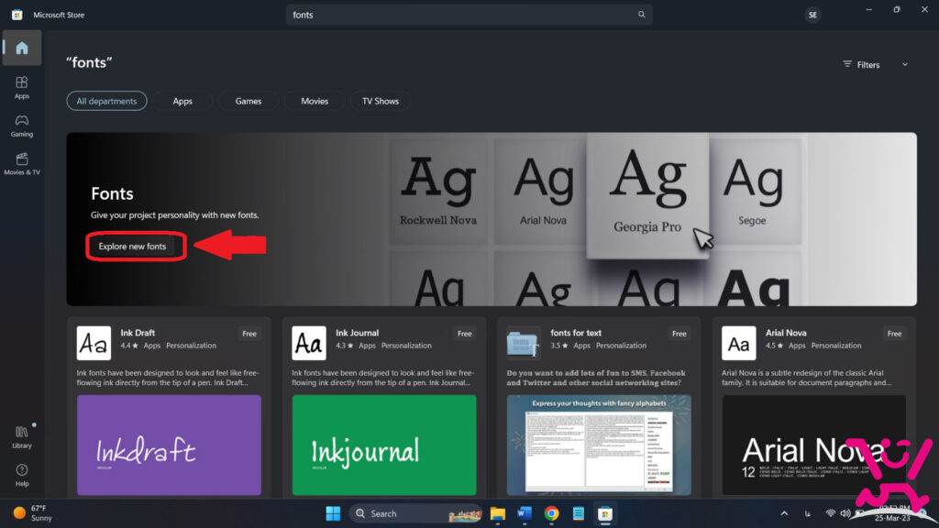Open Movies & TV in the sidebar
This screenshot has height=528, width=939.
click(x=22, y=164)
